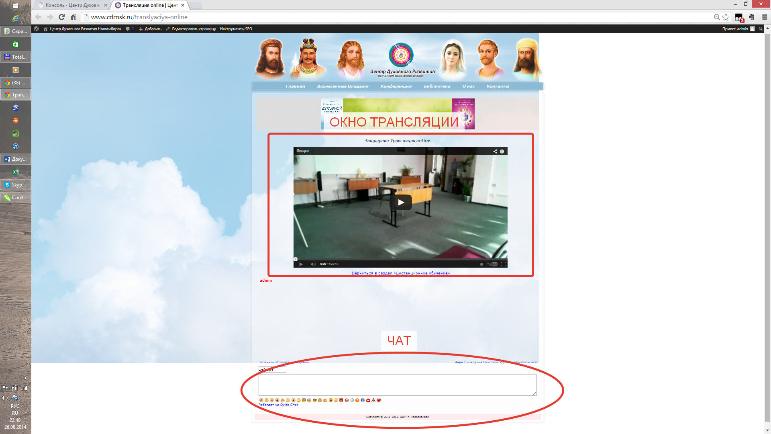
Task: Open the Библиотека menu item
Action: (437, 86)
